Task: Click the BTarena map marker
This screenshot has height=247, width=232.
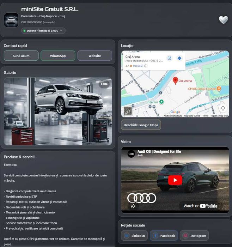Action: pos(161,102)
